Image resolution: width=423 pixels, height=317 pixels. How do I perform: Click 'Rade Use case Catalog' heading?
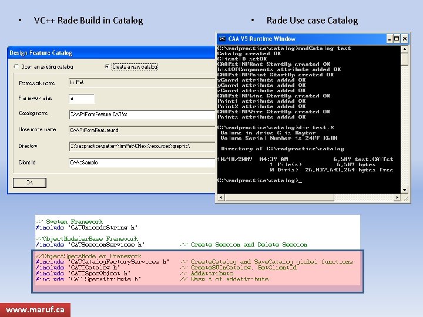(x=312, y=21)
